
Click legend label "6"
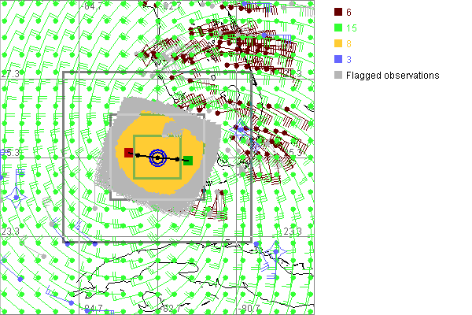pos(349,13)
